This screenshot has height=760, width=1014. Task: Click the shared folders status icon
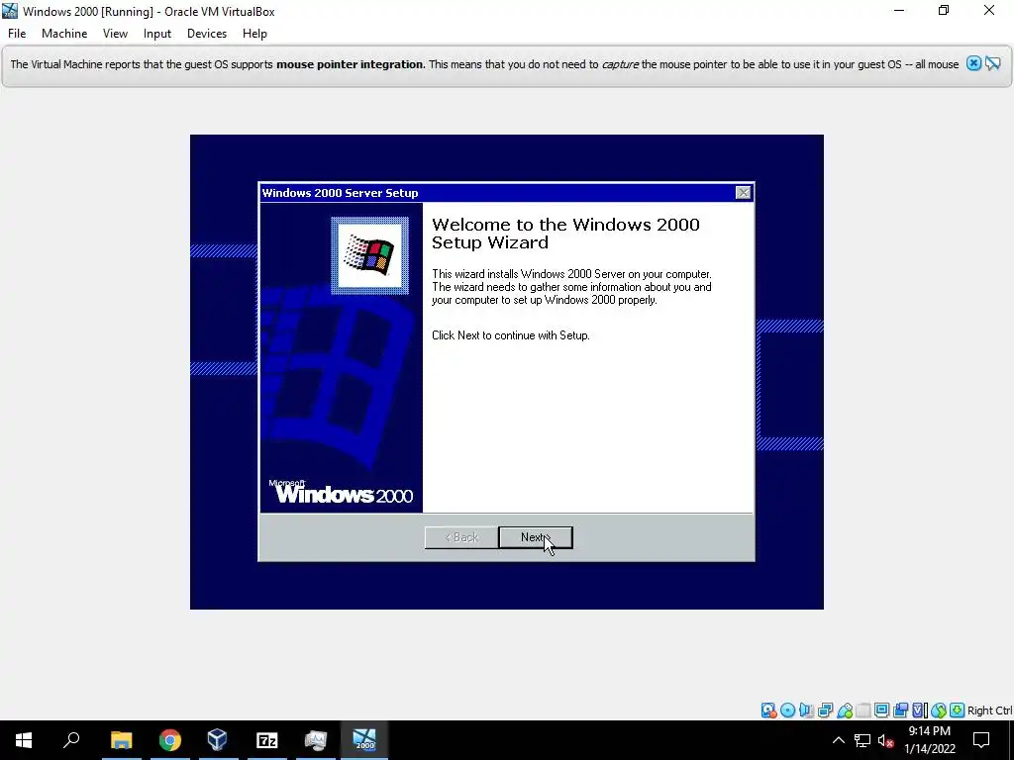coord(863,711)
